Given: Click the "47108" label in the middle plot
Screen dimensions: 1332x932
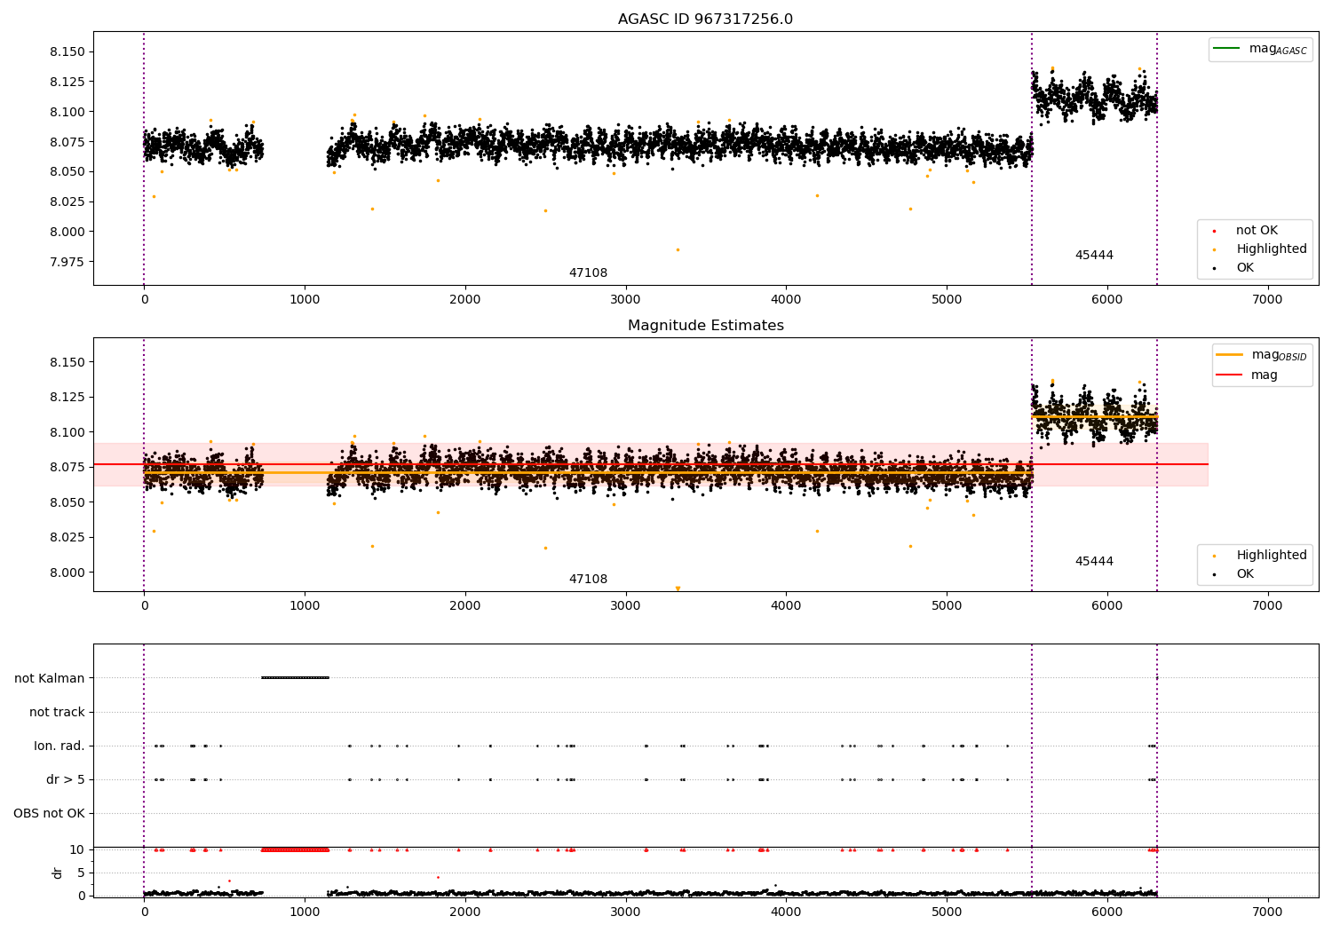Looking at the screenshot, I should [x=588, y=580].
